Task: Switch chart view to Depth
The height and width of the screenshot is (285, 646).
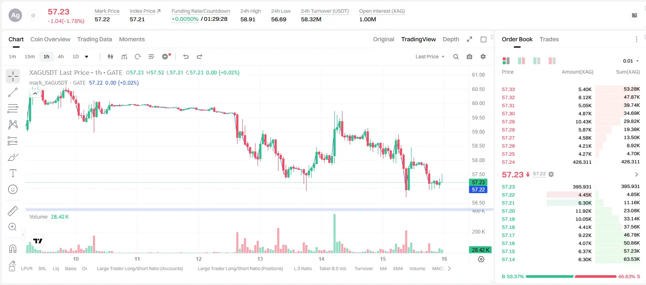Action: click(451, 39)
